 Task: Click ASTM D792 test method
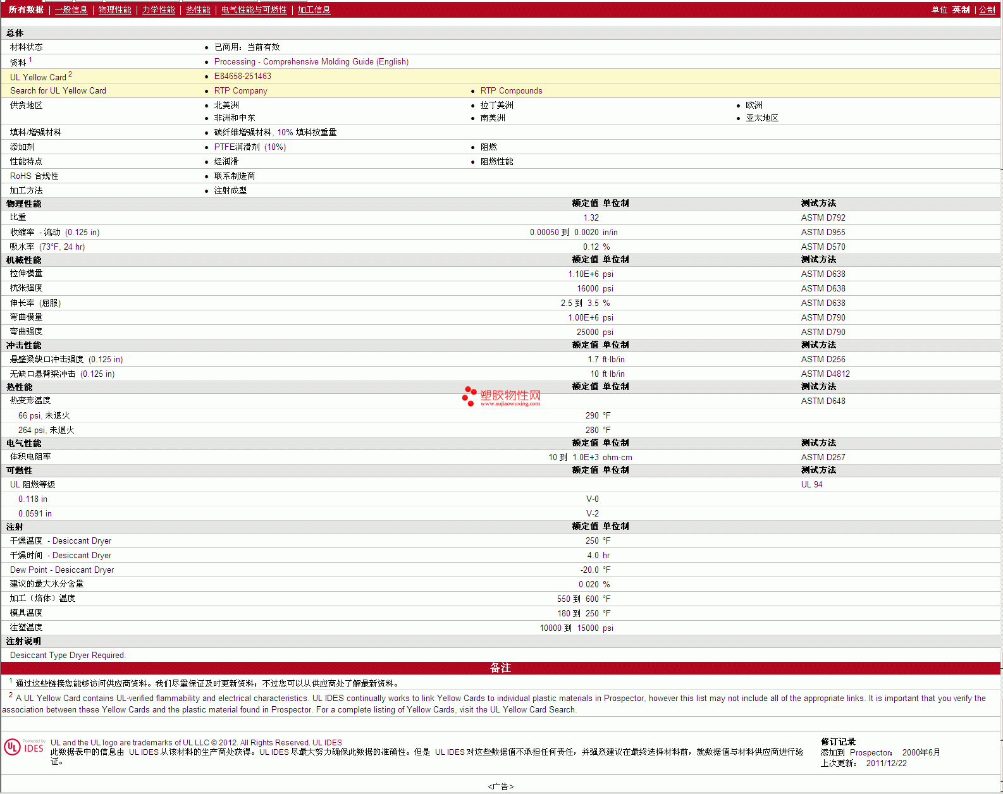pyautogui.click(x=823, y=217)
